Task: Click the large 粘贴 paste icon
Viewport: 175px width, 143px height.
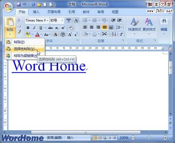Action: coord(10,22)
